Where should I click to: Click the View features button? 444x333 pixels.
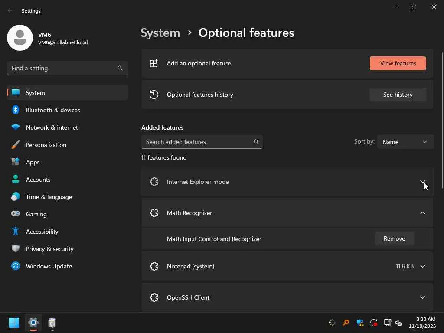[x=398, y=63]
